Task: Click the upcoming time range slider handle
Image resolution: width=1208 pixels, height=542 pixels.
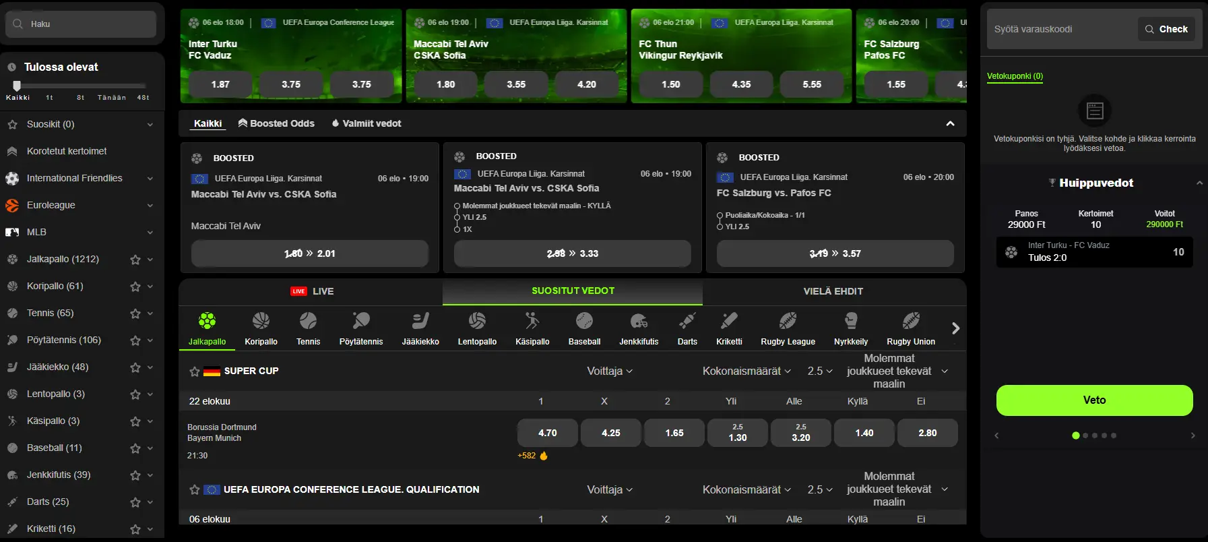Action: 17,86
